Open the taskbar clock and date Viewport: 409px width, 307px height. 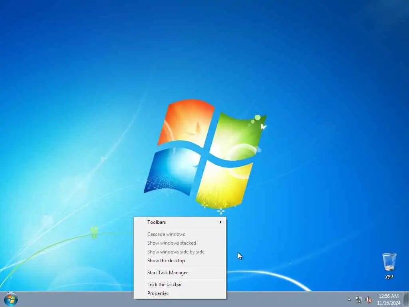[389, 299]
